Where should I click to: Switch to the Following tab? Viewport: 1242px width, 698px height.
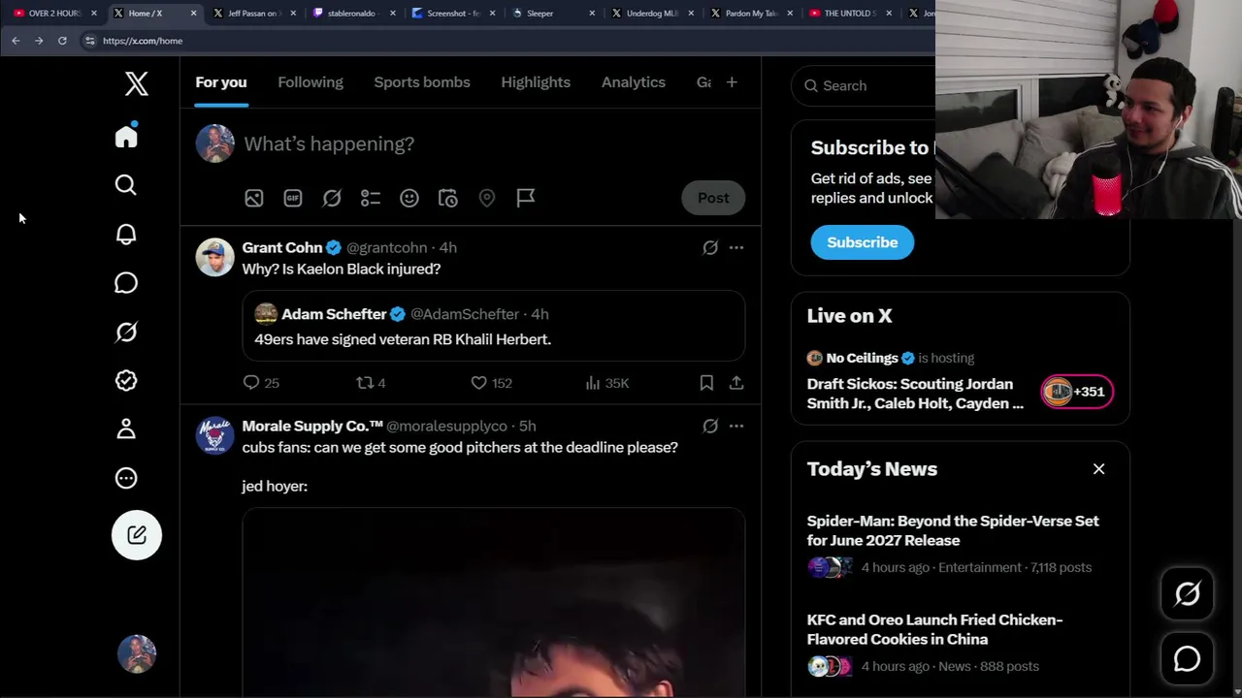[310, 82]
